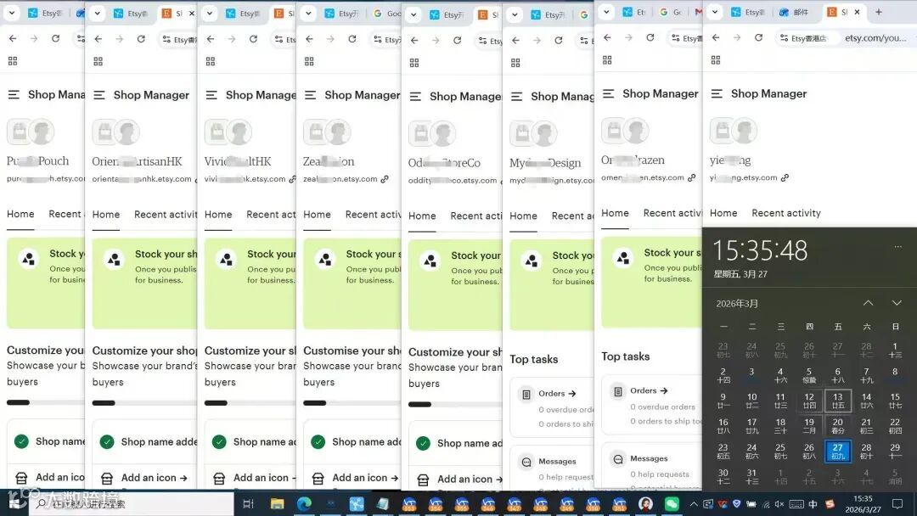
Task: Open hamburger menu in ArtisanHK shop window
Action: coord(99,95)
